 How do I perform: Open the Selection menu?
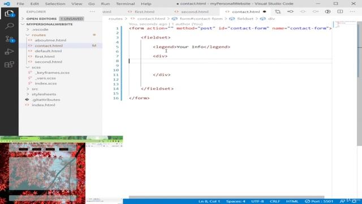pyautogui.click(x=55, y=4)
